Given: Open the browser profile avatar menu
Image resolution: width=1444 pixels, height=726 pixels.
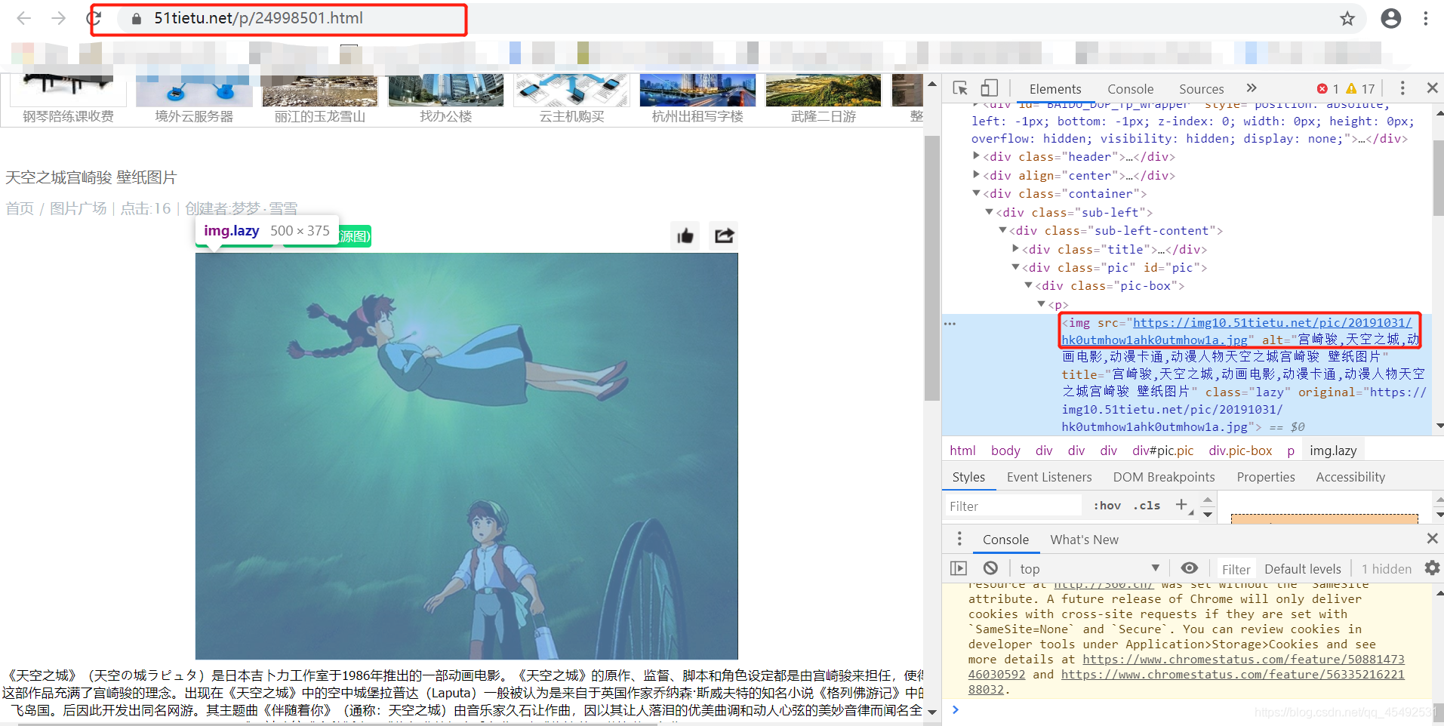Looking at the screenshot, I should (x=1390, y=19).
